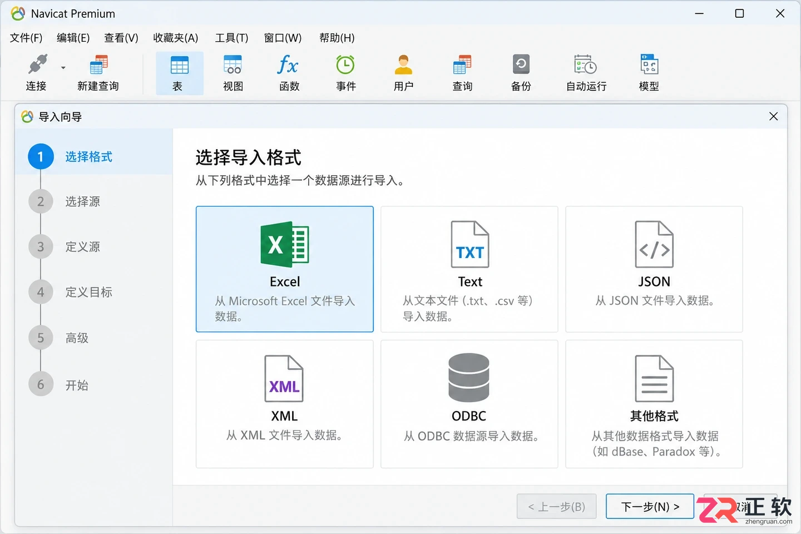This screenshot has height=534, width=801.
Task: Expand the 连接 dropdown arrow
Action: pos(63,68)
